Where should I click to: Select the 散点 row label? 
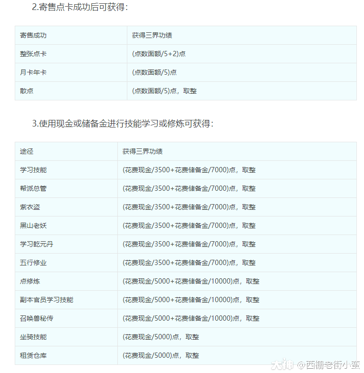click(x=27, y=91)
